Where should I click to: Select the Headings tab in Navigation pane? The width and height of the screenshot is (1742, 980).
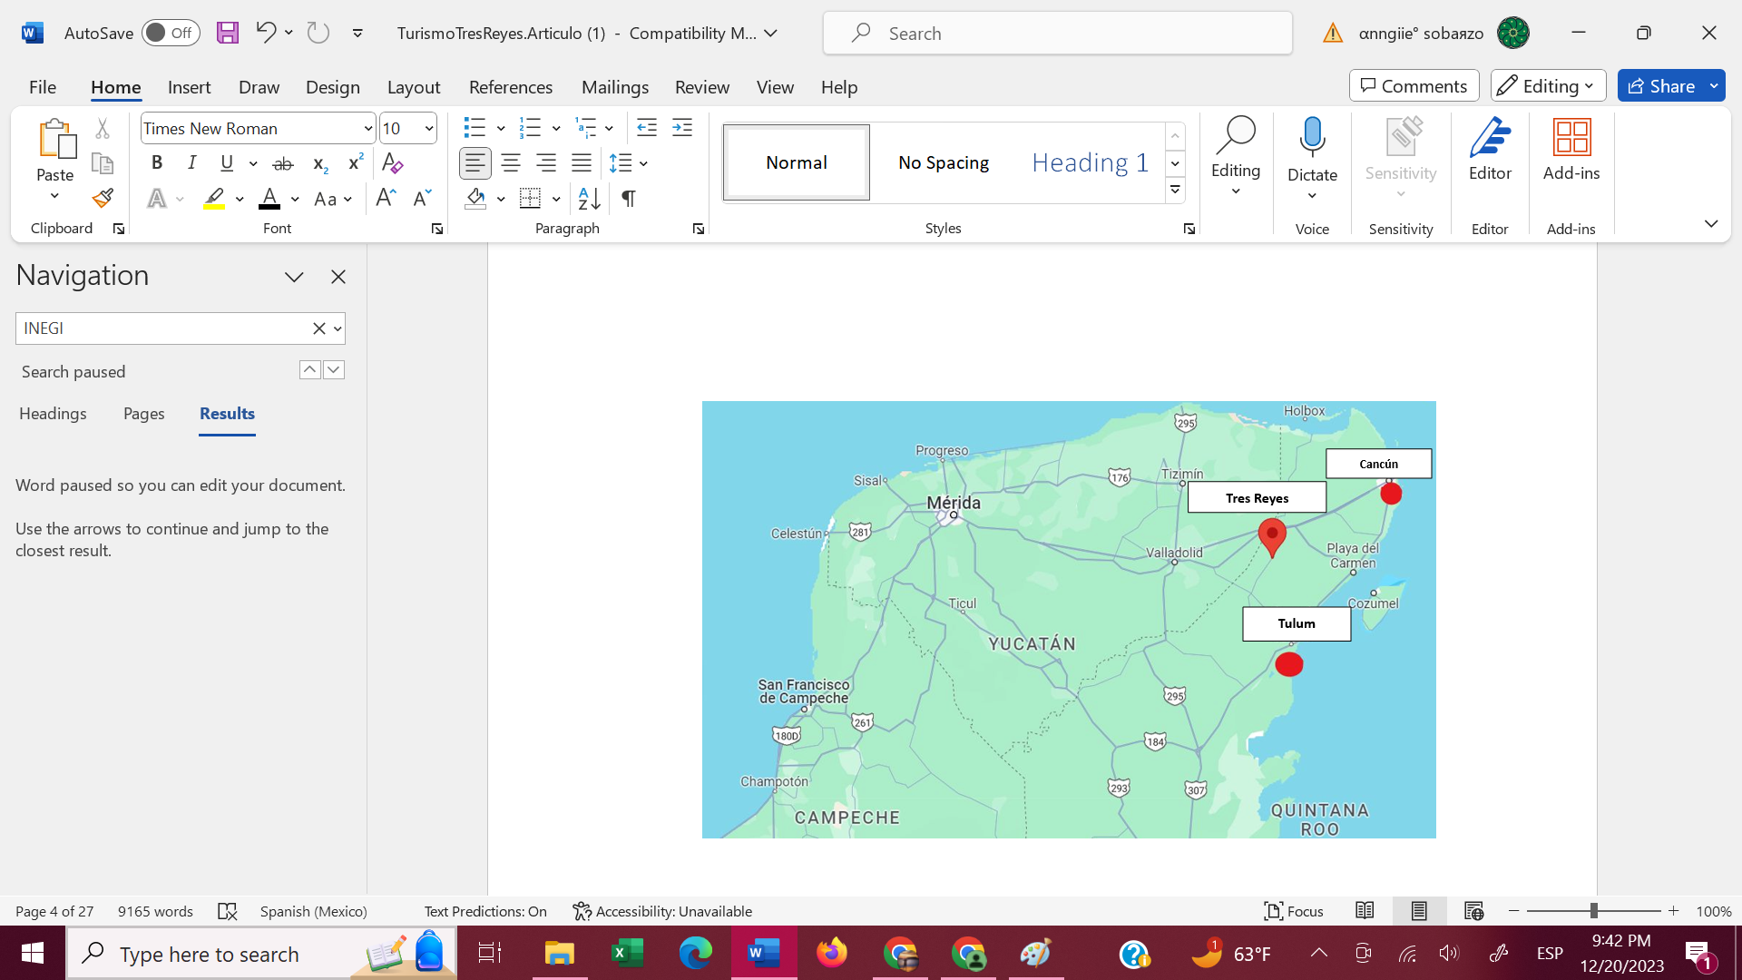pyautogui.click(x=52, y=414)
